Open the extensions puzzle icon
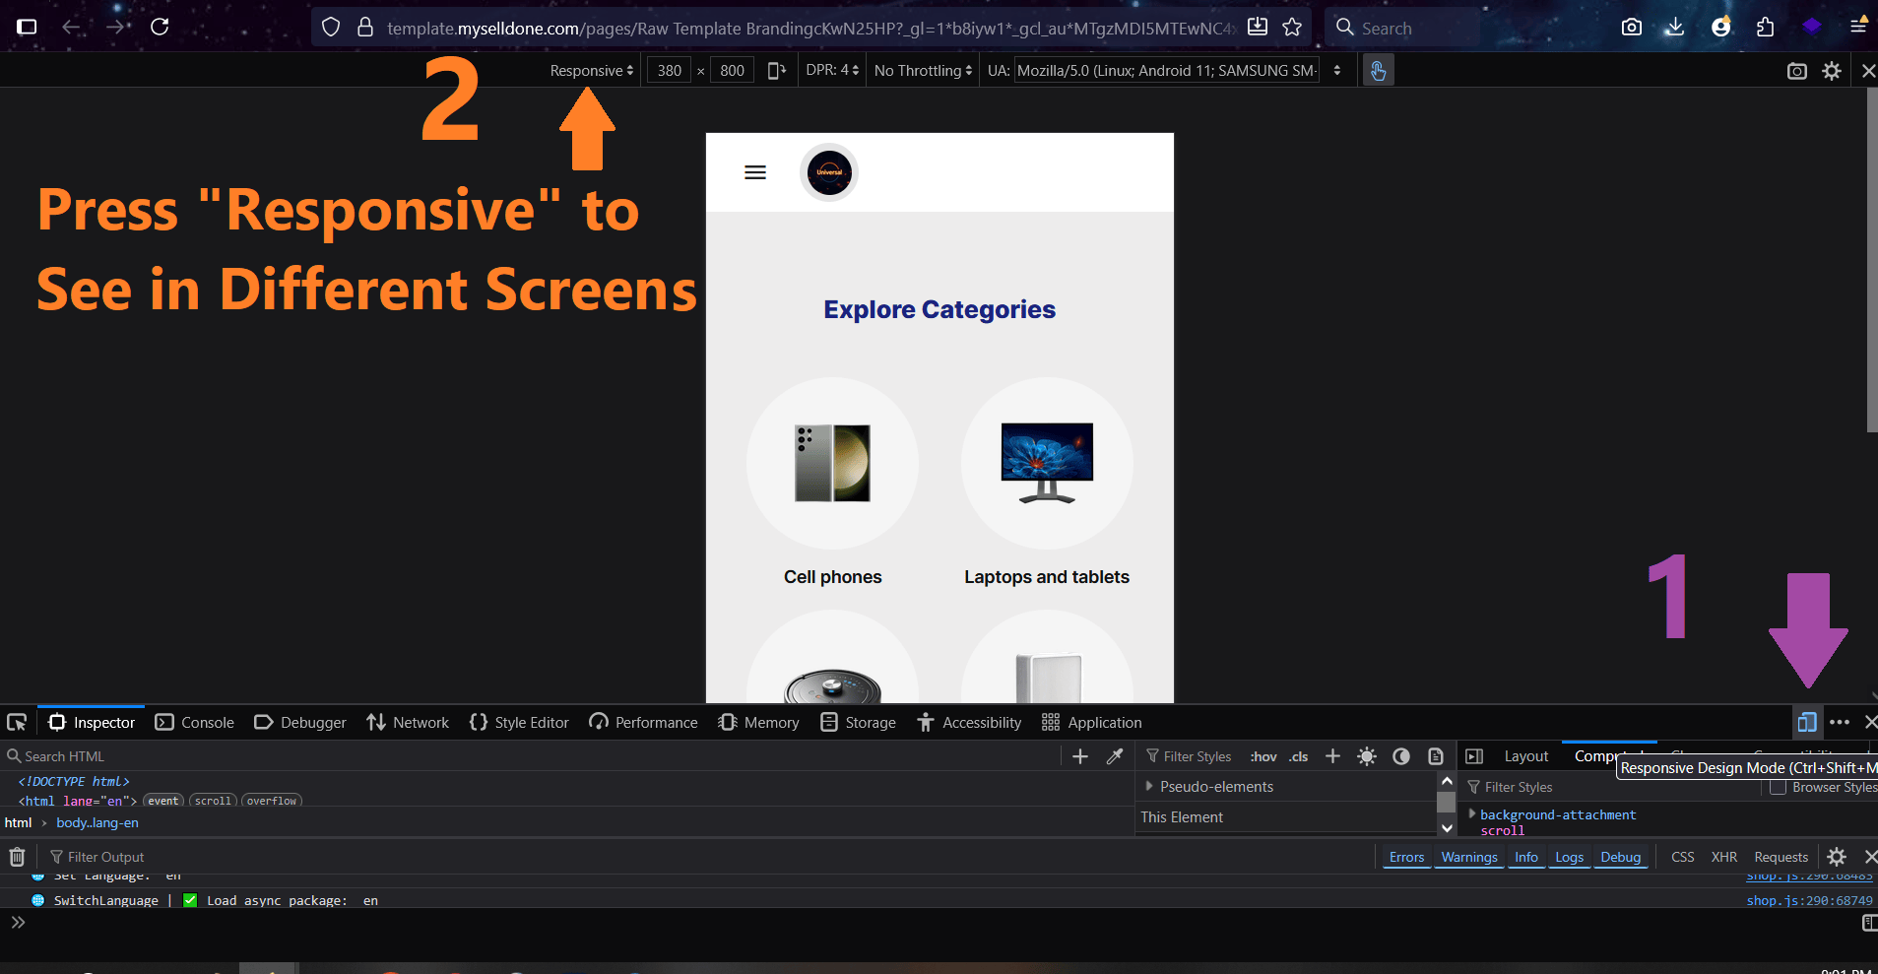Screen dimensions: 1878x974 (x=1766, y=27)
